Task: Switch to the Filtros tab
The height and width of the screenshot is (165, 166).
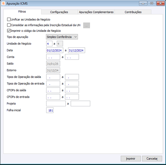Action: click(x=22, y=12)
